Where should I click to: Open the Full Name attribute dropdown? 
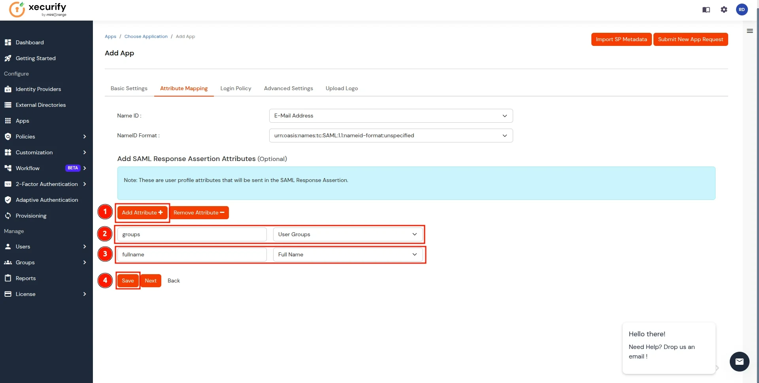pyautogui.click(x=414, y=254)
